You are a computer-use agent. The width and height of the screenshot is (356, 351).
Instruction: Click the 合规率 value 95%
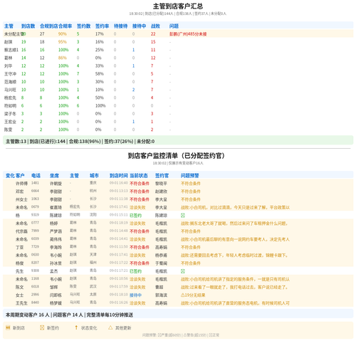coord(63,42)
